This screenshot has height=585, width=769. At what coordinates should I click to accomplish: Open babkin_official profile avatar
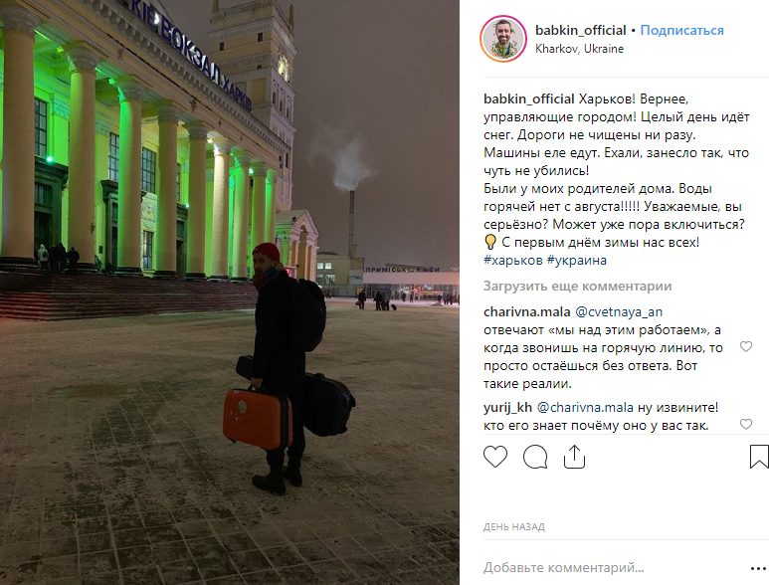coord(503,39)
